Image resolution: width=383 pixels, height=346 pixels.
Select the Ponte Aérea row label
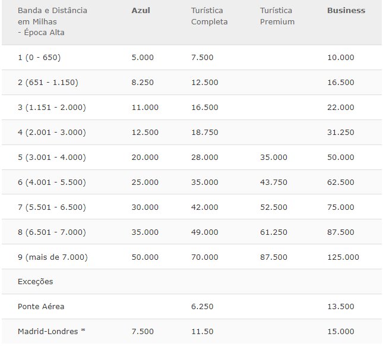click(41, 306)
